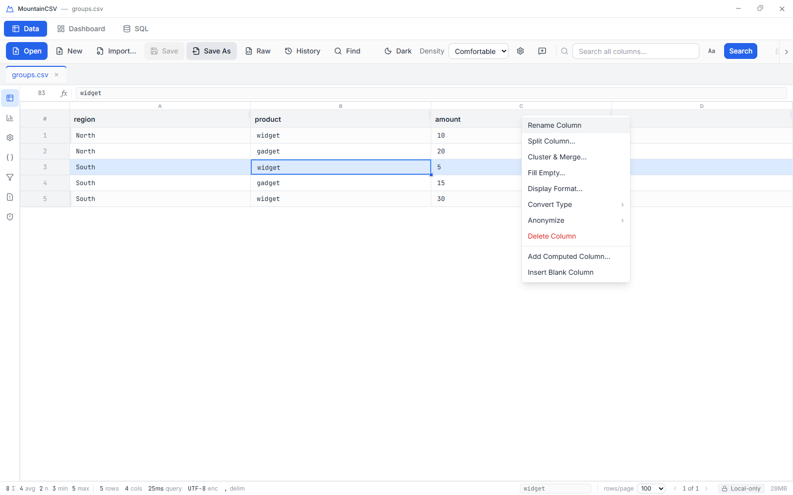This screenshot has width=793, height=495.
Task: Expand the Convert Type submenu
Action: point(575,204)
